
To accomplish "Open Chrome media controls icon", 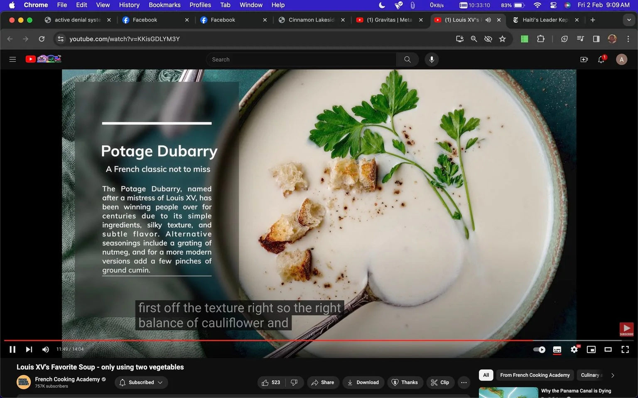I will coord(580,39).
